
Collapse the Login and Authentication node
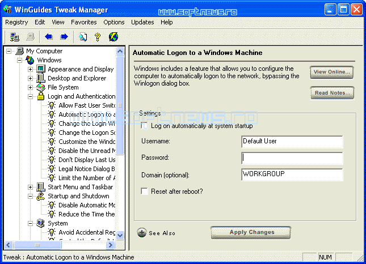(x=30, y=96)
